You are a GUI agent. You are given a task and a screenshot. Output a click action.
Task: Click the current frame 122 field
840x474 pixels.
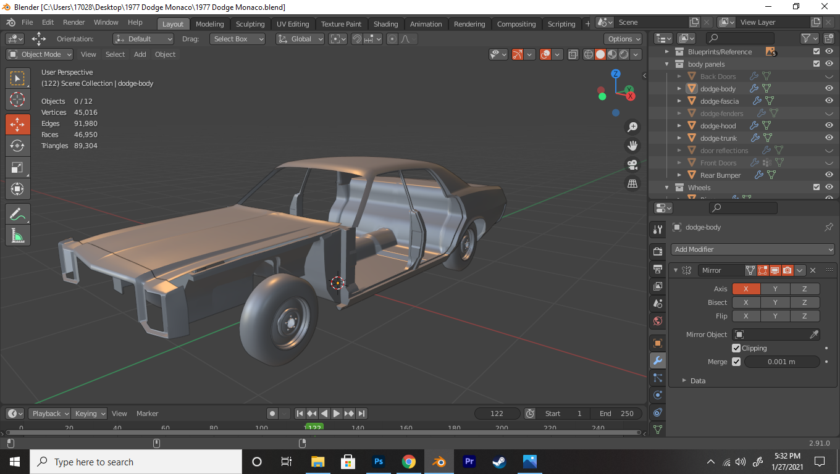[497, 414]
